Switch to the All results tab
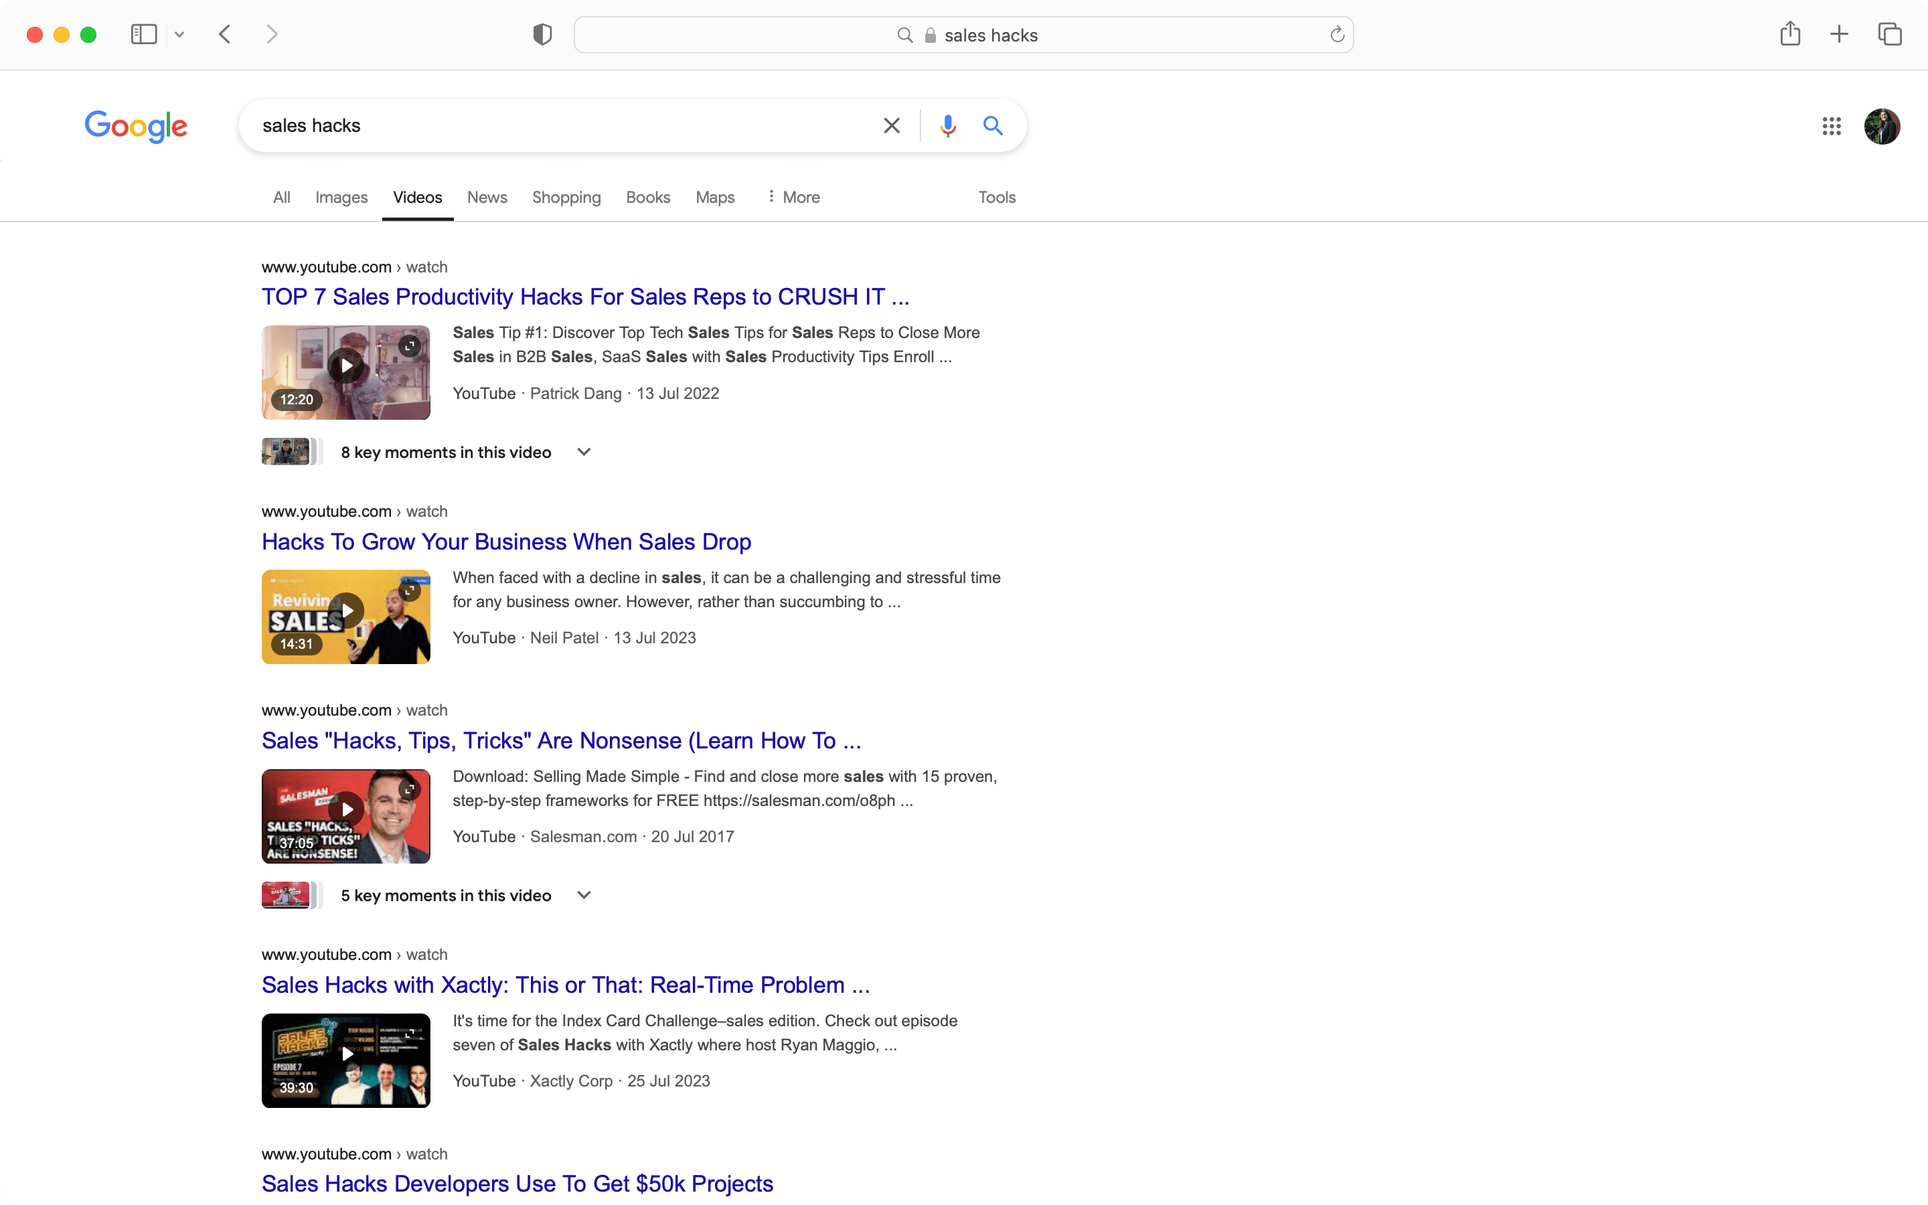The image size is (1928, 1205). coord(281,197)
